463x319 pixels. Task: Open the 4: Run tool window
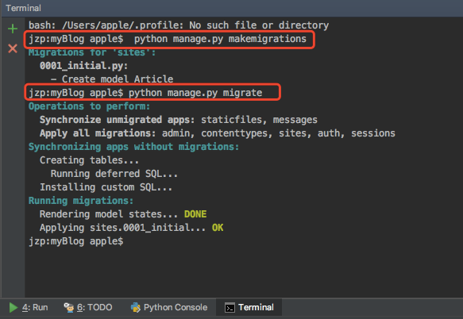[28, 307]
